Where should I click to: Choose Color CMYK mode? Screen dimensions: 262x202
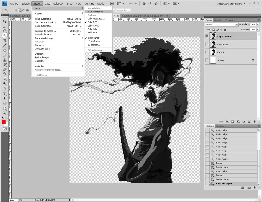point(98,26)
